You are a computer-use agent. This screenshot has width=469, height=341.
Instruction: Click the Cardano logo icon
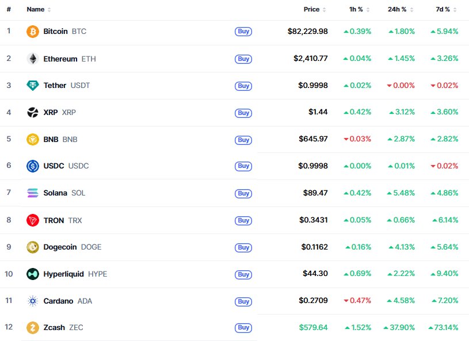(x=33, y=301)
